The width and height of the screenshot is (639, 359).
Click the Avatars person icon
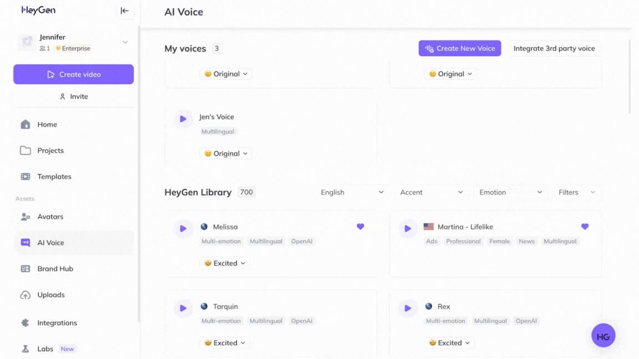[26, 217]
